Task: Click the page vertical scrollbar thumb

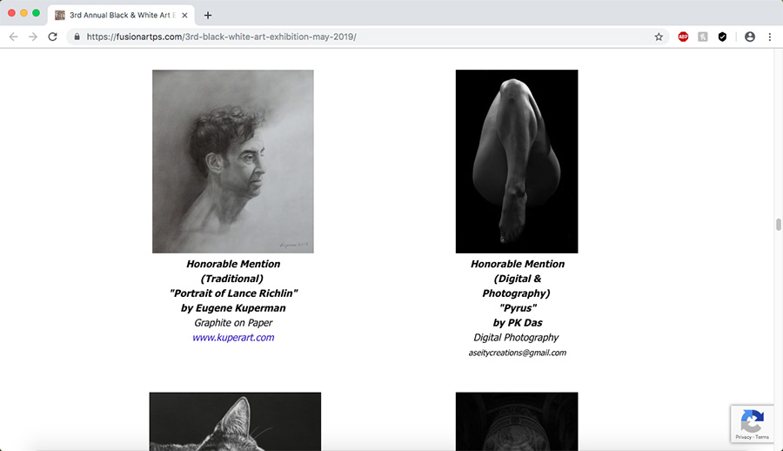Action: (778, 225)
